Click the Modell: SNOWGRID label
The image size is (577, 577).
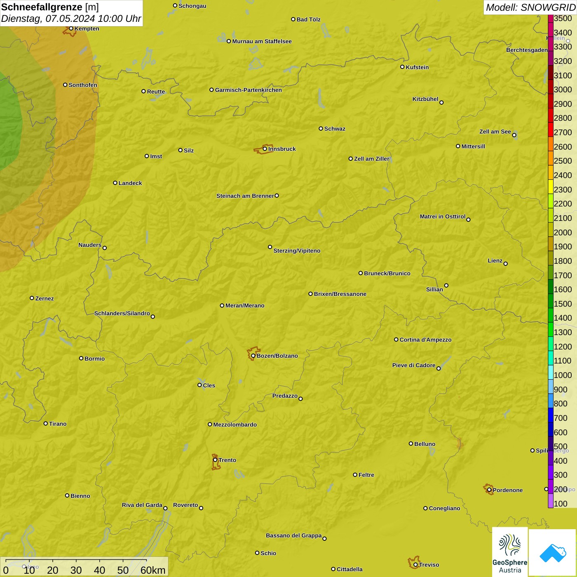pyautogui.click(x=530, y=7)
